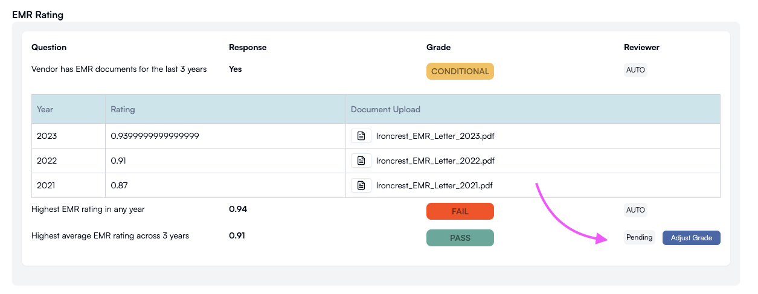
Task: Click the EMR Rating section heading
Action: tap(38, 14)
